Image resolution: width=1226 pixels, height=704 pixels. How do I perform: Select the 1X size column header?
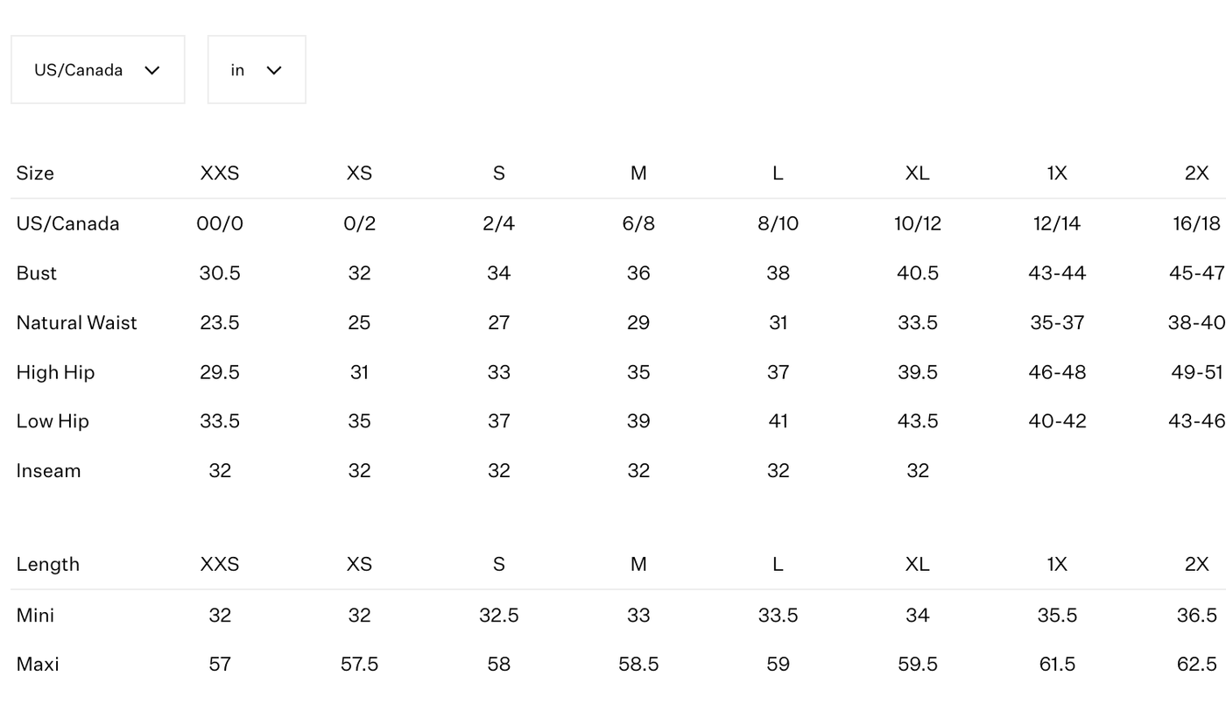(1057, 173)
